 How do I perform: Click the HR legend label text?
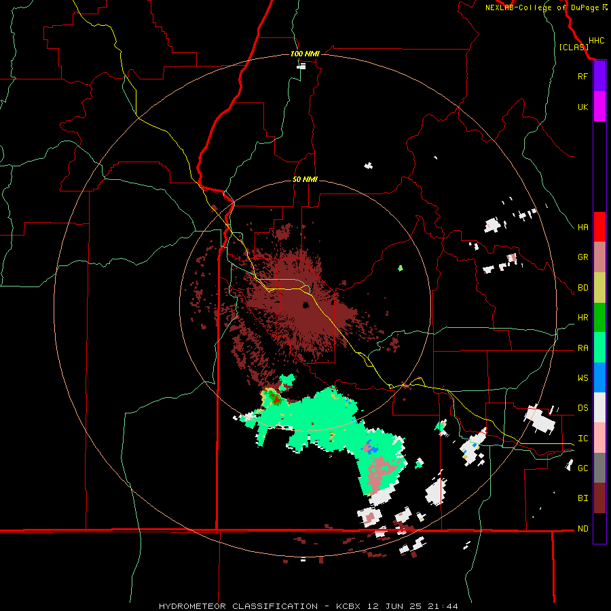582,318
